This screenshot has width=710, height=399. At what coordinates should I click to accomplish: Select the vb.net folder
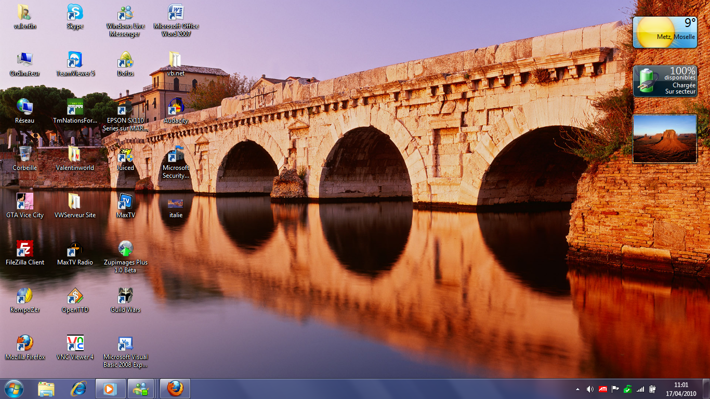coord(176,64)
